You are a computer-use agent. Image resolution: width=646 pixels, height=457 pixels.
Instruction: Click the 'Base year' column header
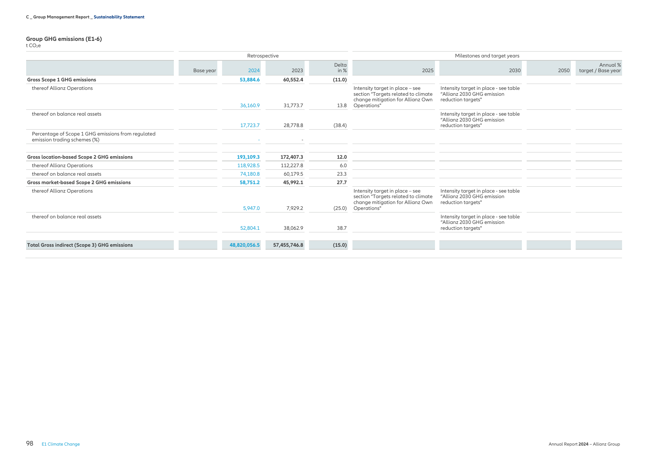[x=205, y=70]
